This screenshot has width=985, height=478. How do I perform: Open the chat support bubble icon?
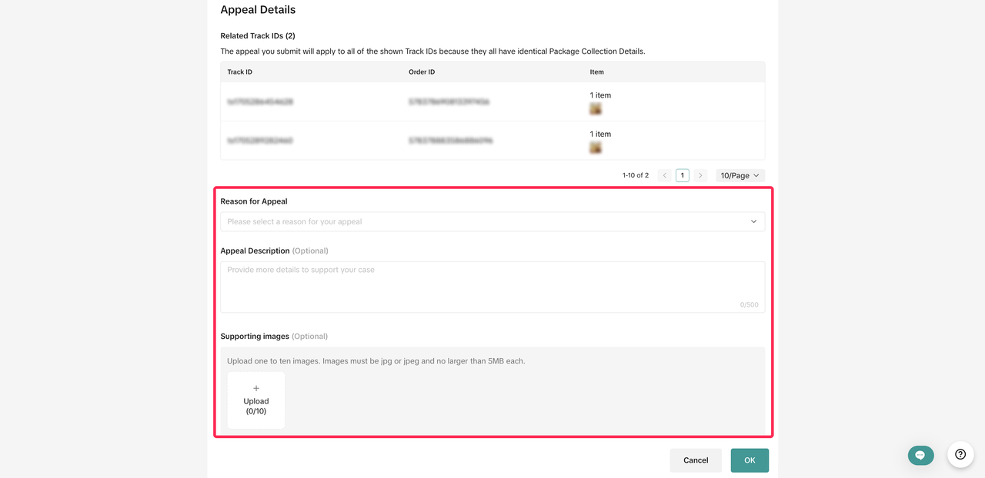point(920,455)
